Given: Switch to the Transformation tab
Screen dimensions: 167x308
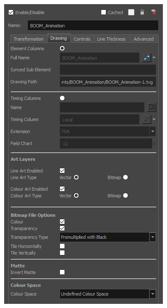Looking at the screenshot, I should pyautogui.click(x=29, y=39).
